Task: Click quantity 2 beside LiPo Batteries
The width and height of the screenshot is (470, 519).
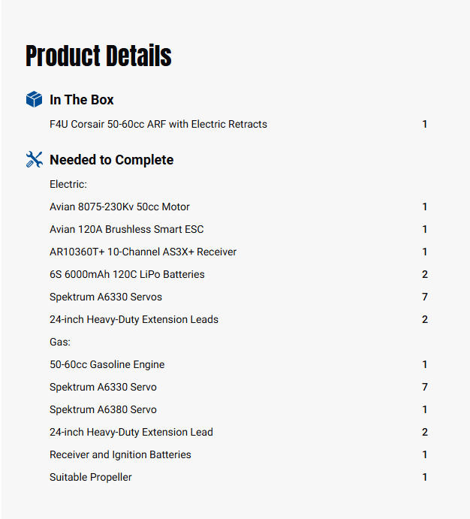Action: point(425,274)
